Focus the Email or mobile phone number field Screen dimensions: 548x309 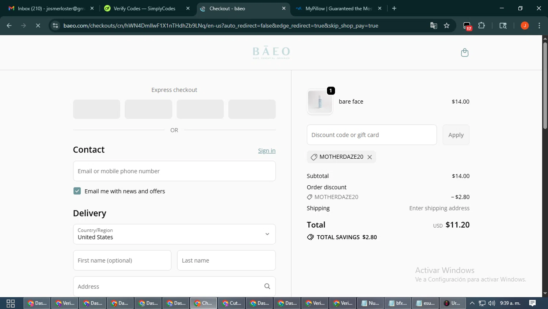174,171
